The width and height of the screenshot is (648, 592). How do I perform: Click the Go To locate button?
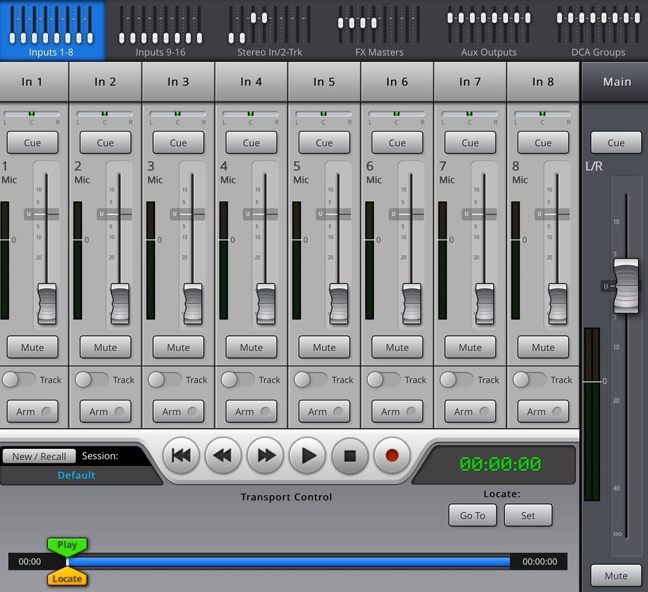click(472, 515)
